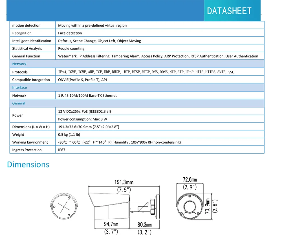Click the 'Dimensions' heading
The height and width of the screenshot is (239, 282).
pyautogui.click(x=28, y=165)
